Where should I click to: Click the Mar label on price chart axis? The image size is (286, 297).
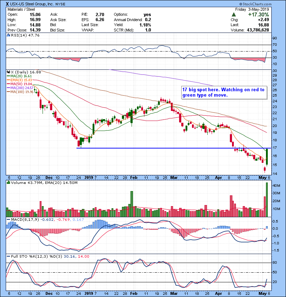click(174, 178)
